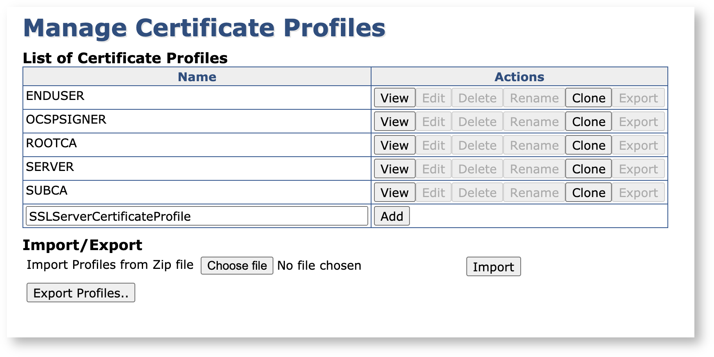Clone the OCSPSIGNER profile

[x=588, y=122]
